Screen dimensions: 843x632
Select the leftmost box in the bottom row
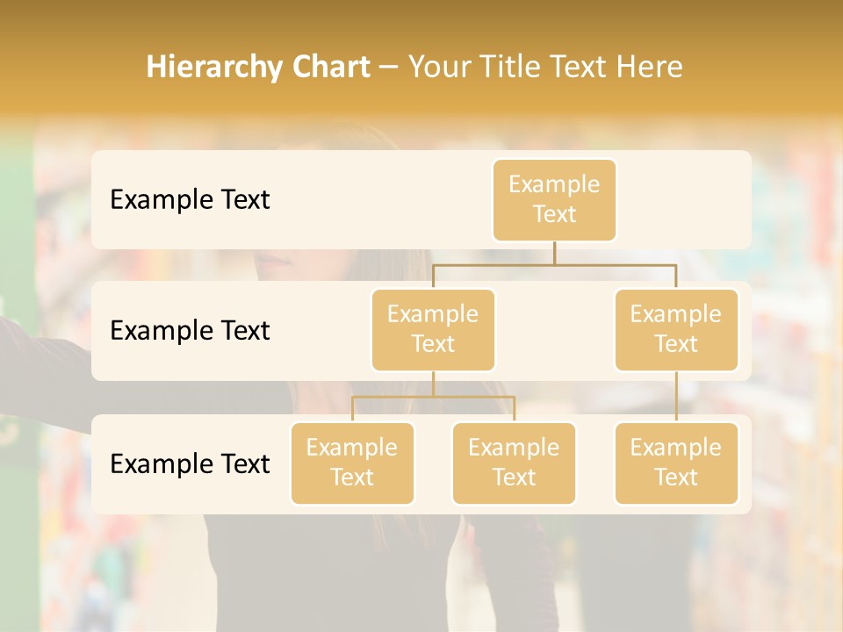point(352,463)
